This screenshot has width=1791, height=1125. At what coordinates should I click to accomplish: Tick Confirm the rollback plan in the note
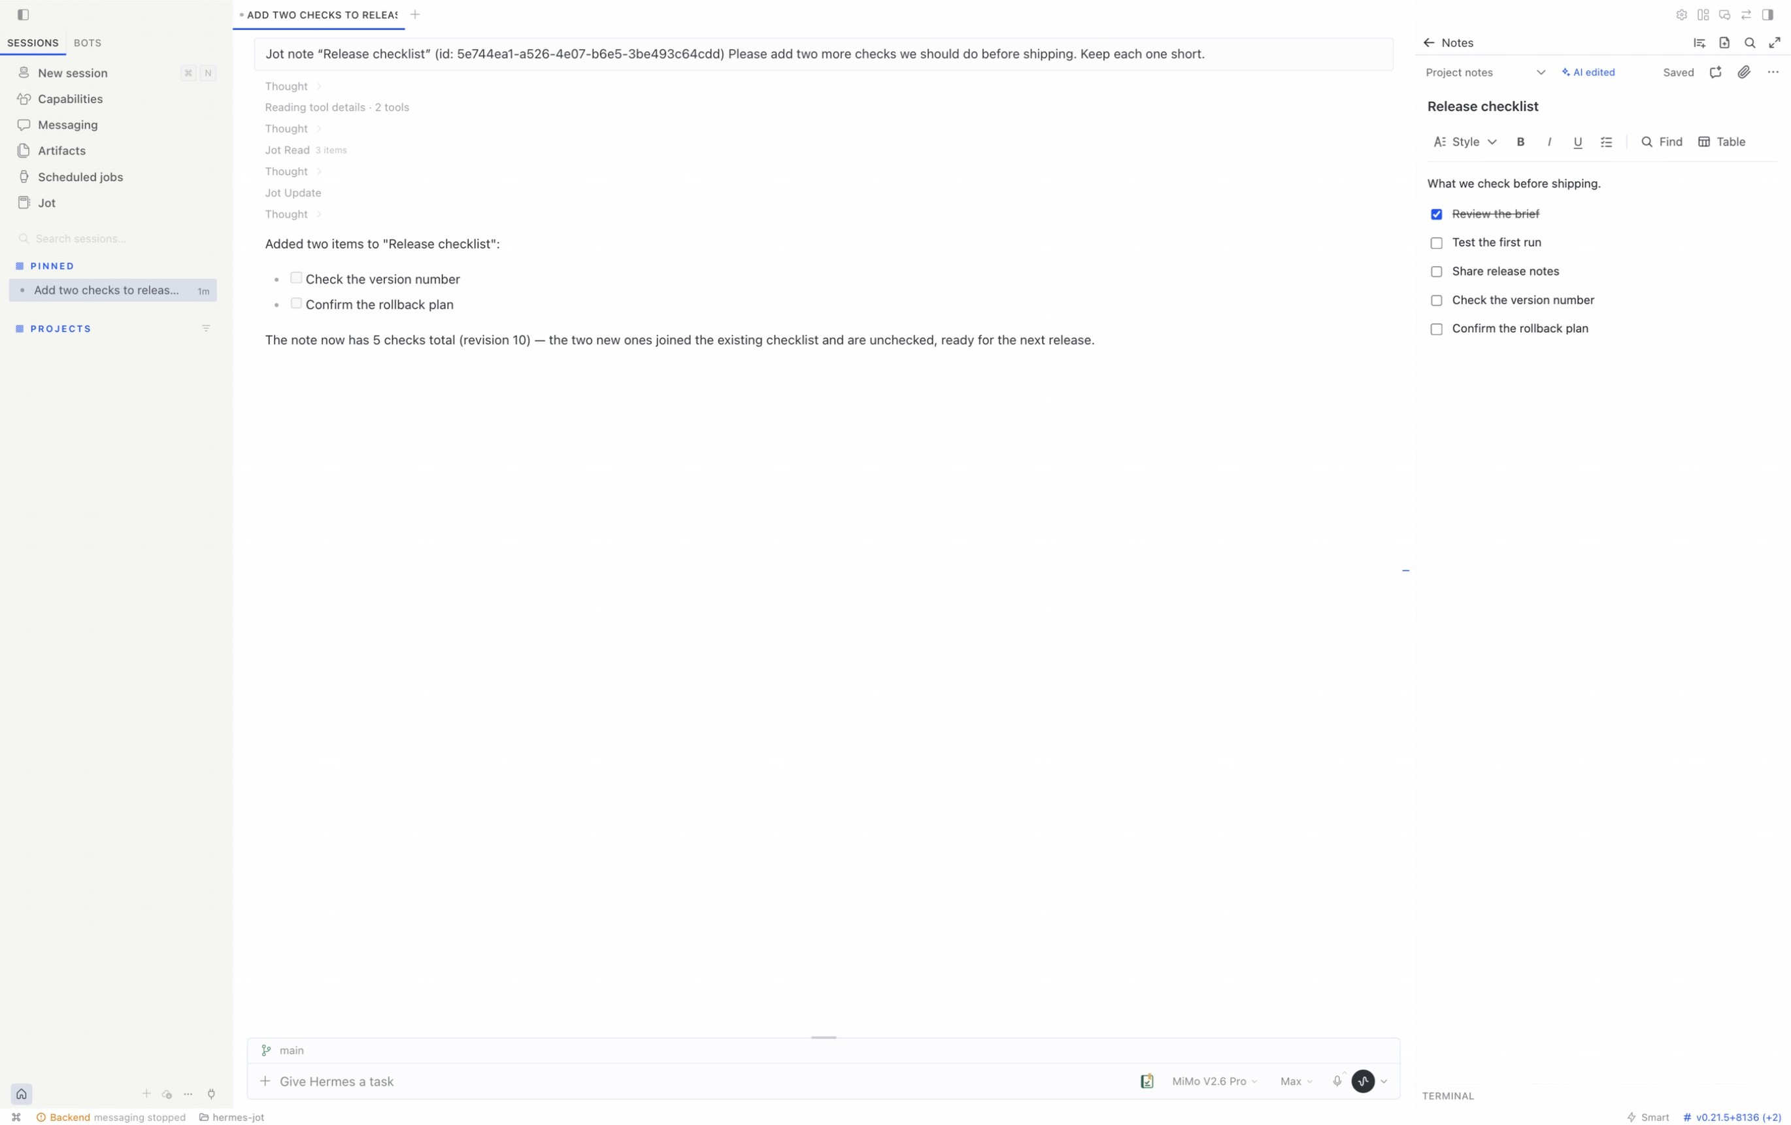click(1436, 329)
